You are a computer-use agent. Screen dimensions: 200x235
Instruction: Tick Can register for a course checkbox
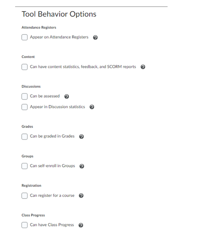25,196
